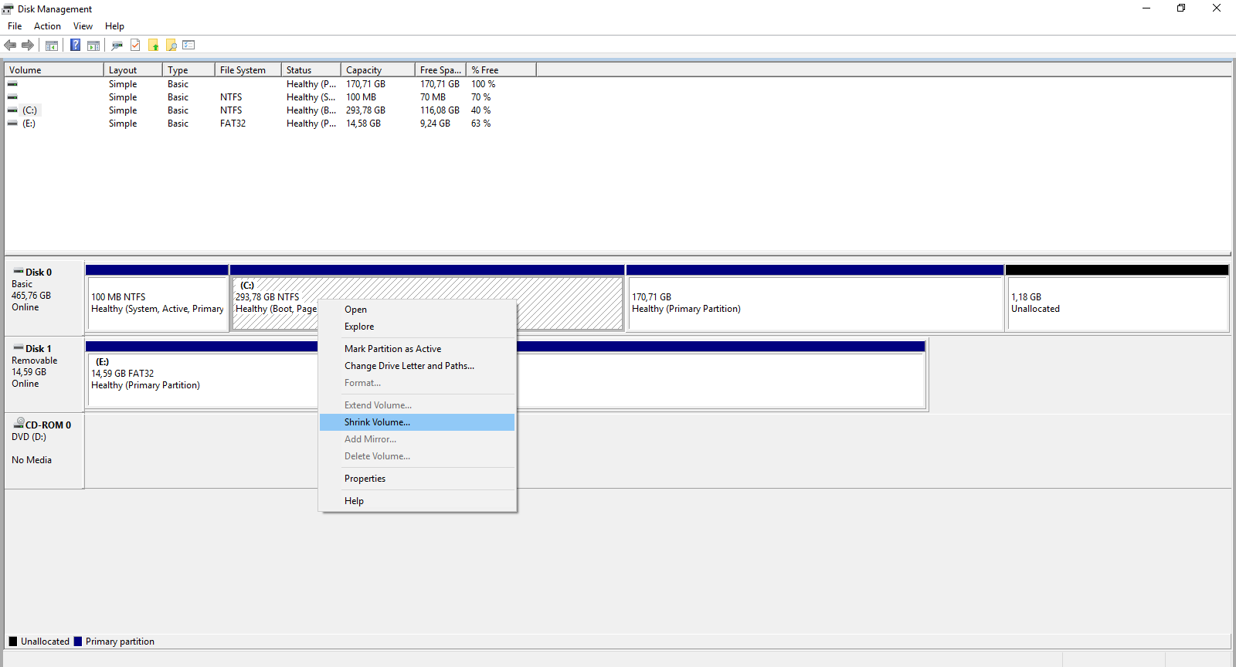Image resolution: width=1236 pixels, height=667 pixels.
Task: Click the yellow page with magnifier icon
Action: [171, 46]
